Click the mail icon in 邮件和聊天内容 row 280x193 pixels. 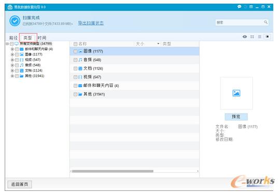click(80, 86)
